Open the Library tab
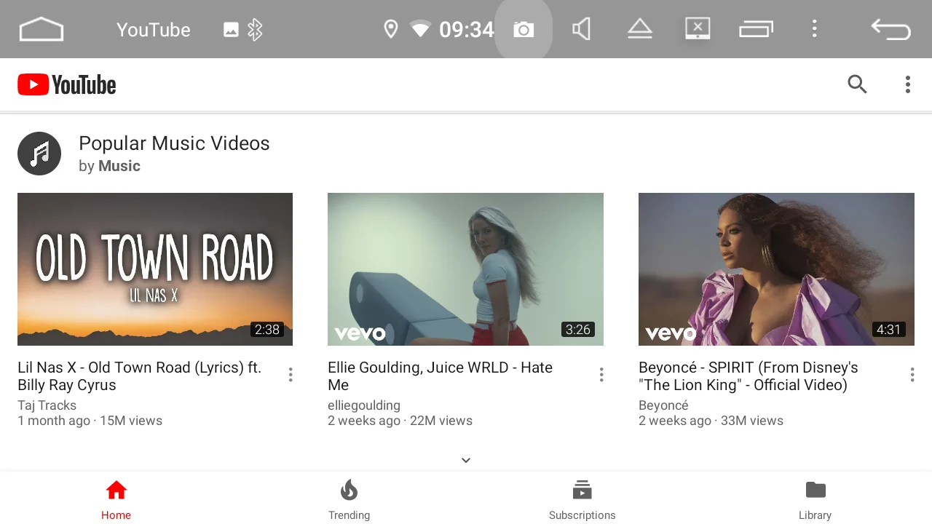Screen dimensions: 932x524 pos(815,499)
